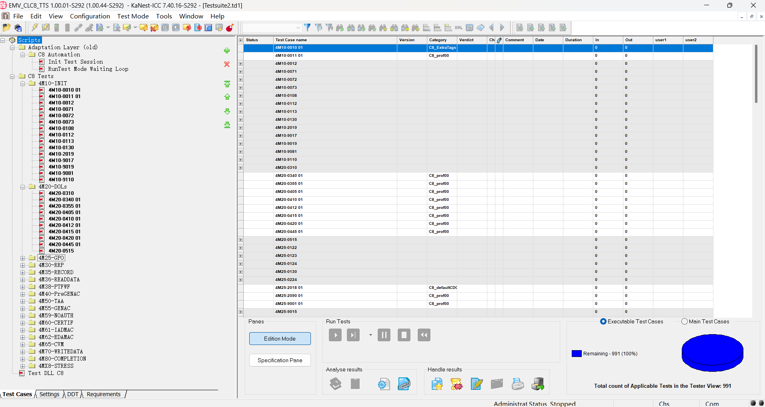Select Executable Test Cases radio button
Screen dimensions: 765x407
click(603, 321)
